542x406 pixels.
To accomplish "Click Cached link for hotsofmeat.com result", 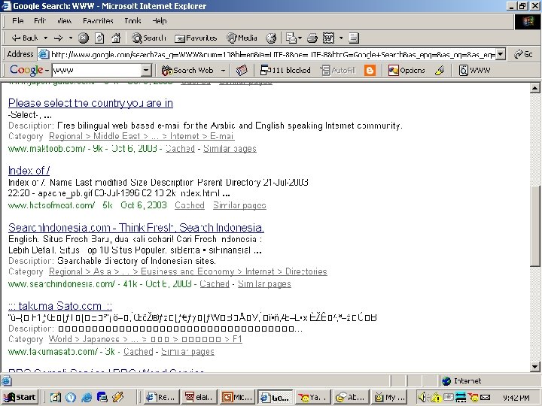I will [x=190, y=205].
